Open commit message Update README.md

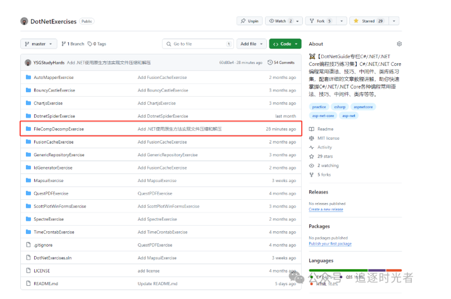tap(158, 284)
